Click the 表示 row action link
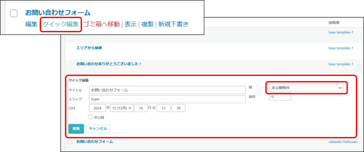364x152 pixels. [130, 25]
